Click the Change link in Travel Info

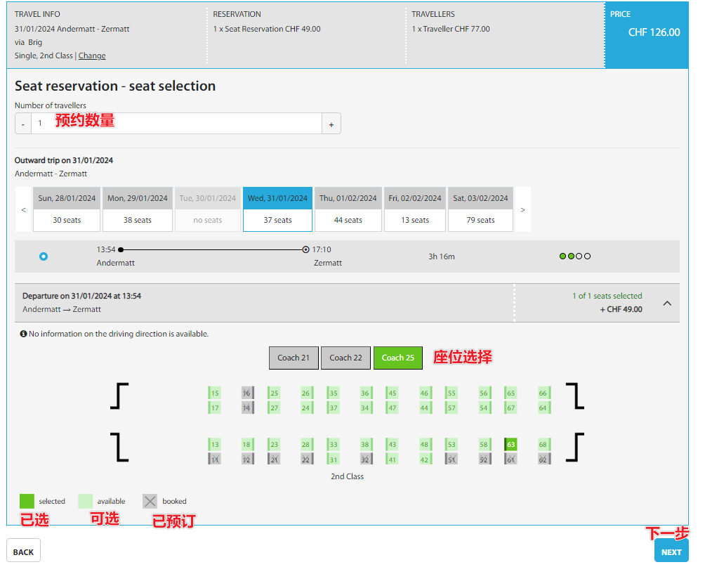(x=92, y=56)
